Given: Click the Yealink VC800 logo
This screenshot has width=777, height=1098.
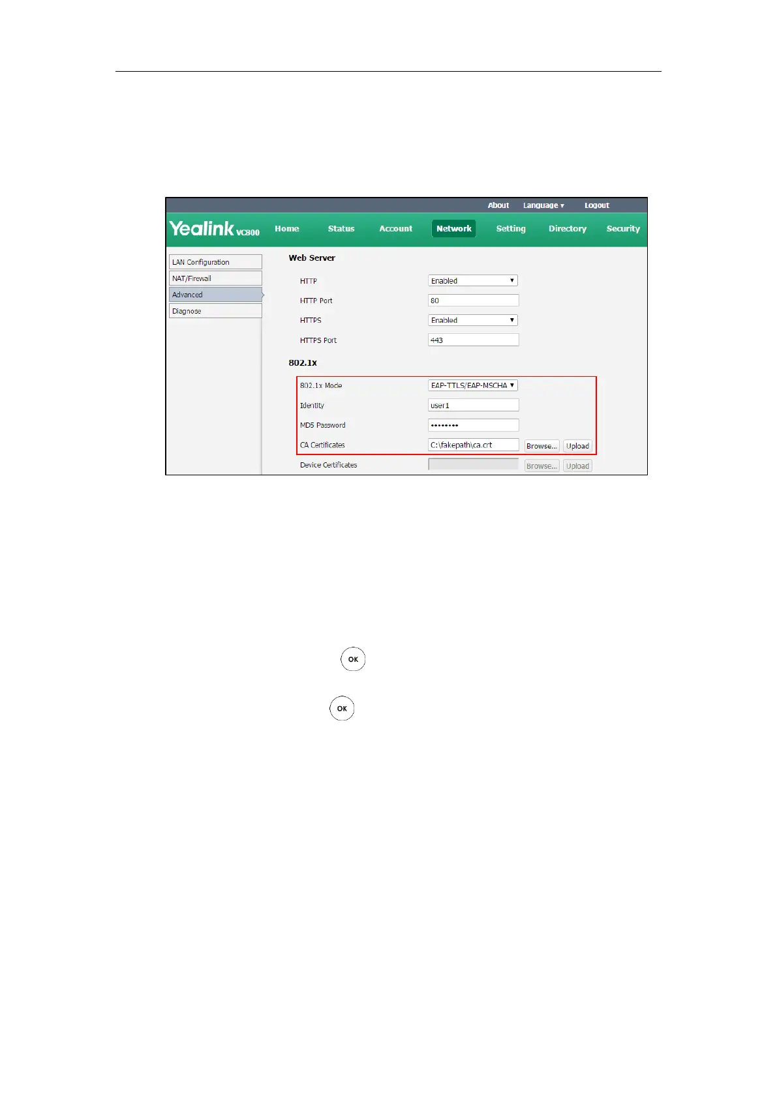Looking at the screenshot, I should [x=215, y=229].
